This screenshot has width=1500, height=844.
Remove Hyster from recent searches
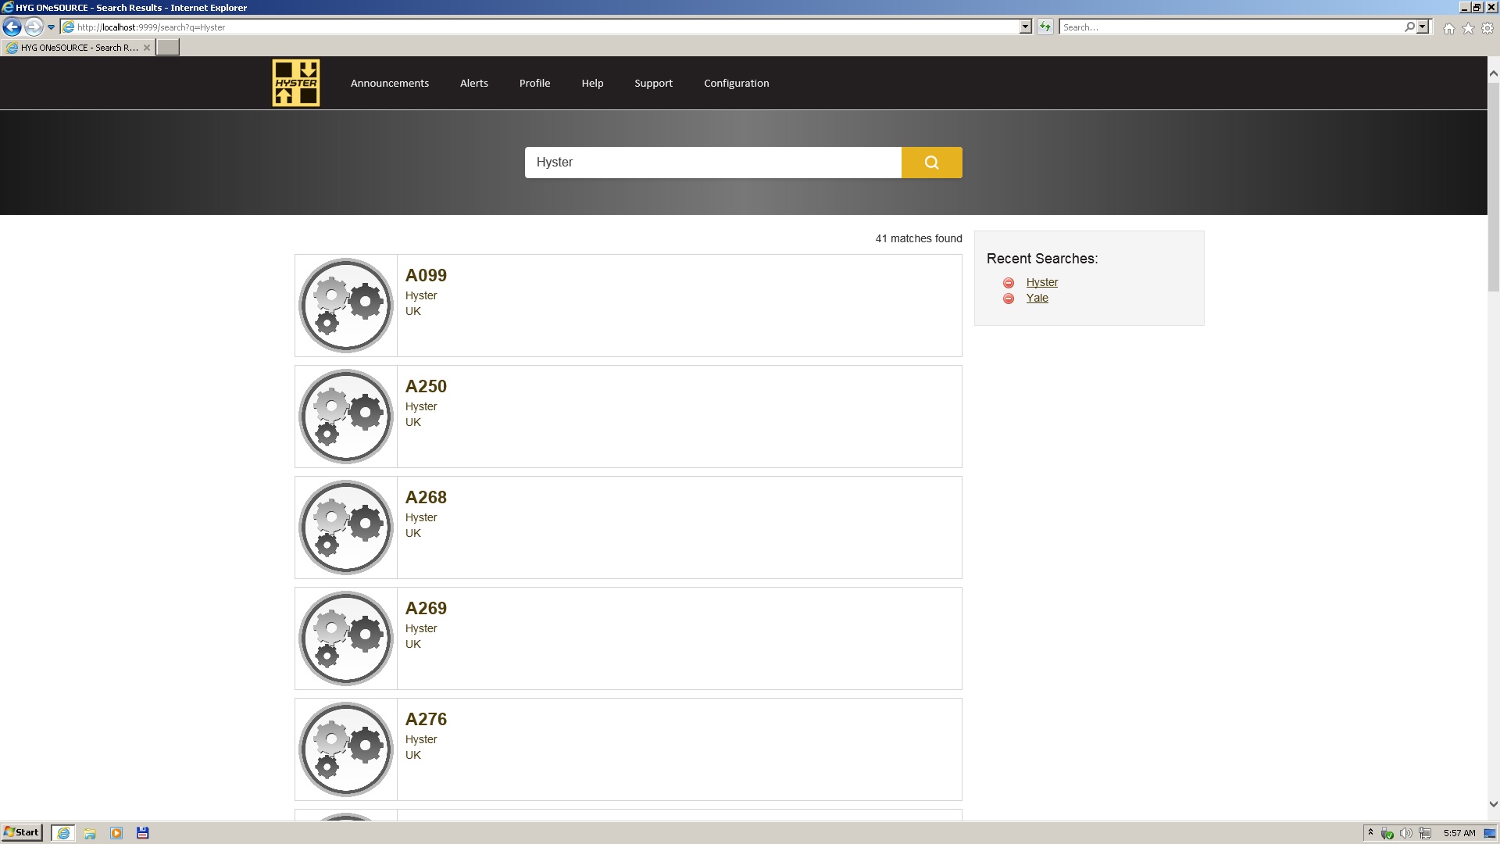[1009, 283]
